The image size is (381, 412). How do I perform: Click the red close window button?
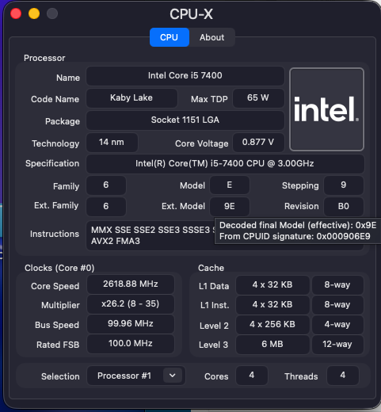pyautogui.click(x=16, y=13)
